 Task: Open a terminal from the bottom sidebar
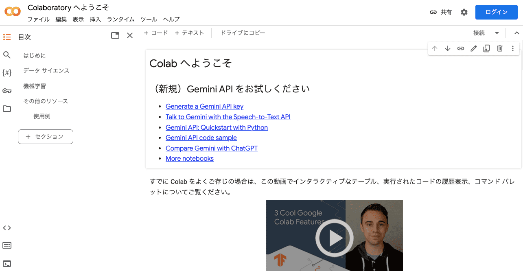[7, 264]
